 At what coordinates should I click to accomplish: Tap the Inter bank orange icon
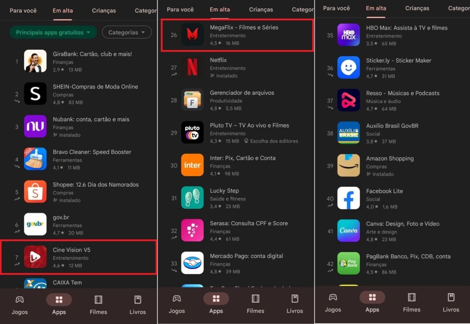(192, 165)
